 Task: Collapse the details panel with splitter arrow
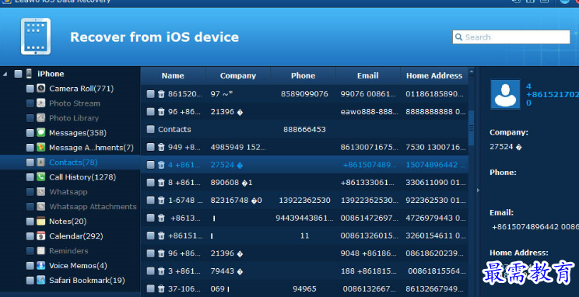[478, 190]
